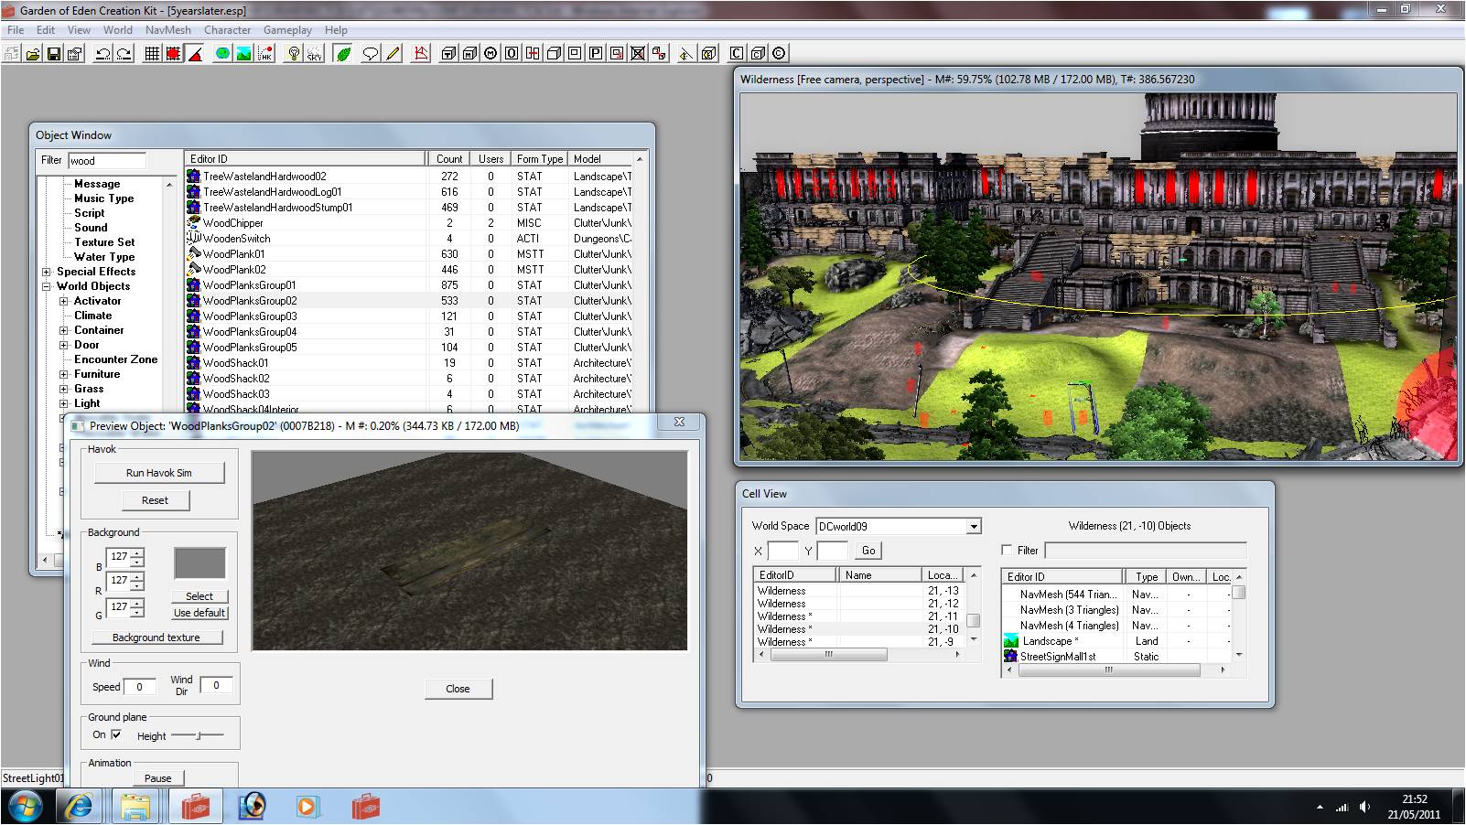Collapse the World Objects tree node
The width and height of the screenshot is (1466, 825).
point(47,286)
